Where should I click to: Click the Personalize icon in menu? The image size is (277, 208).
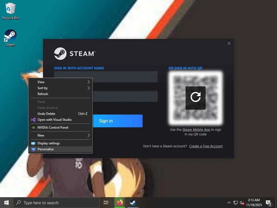click(x=33, y=149)
